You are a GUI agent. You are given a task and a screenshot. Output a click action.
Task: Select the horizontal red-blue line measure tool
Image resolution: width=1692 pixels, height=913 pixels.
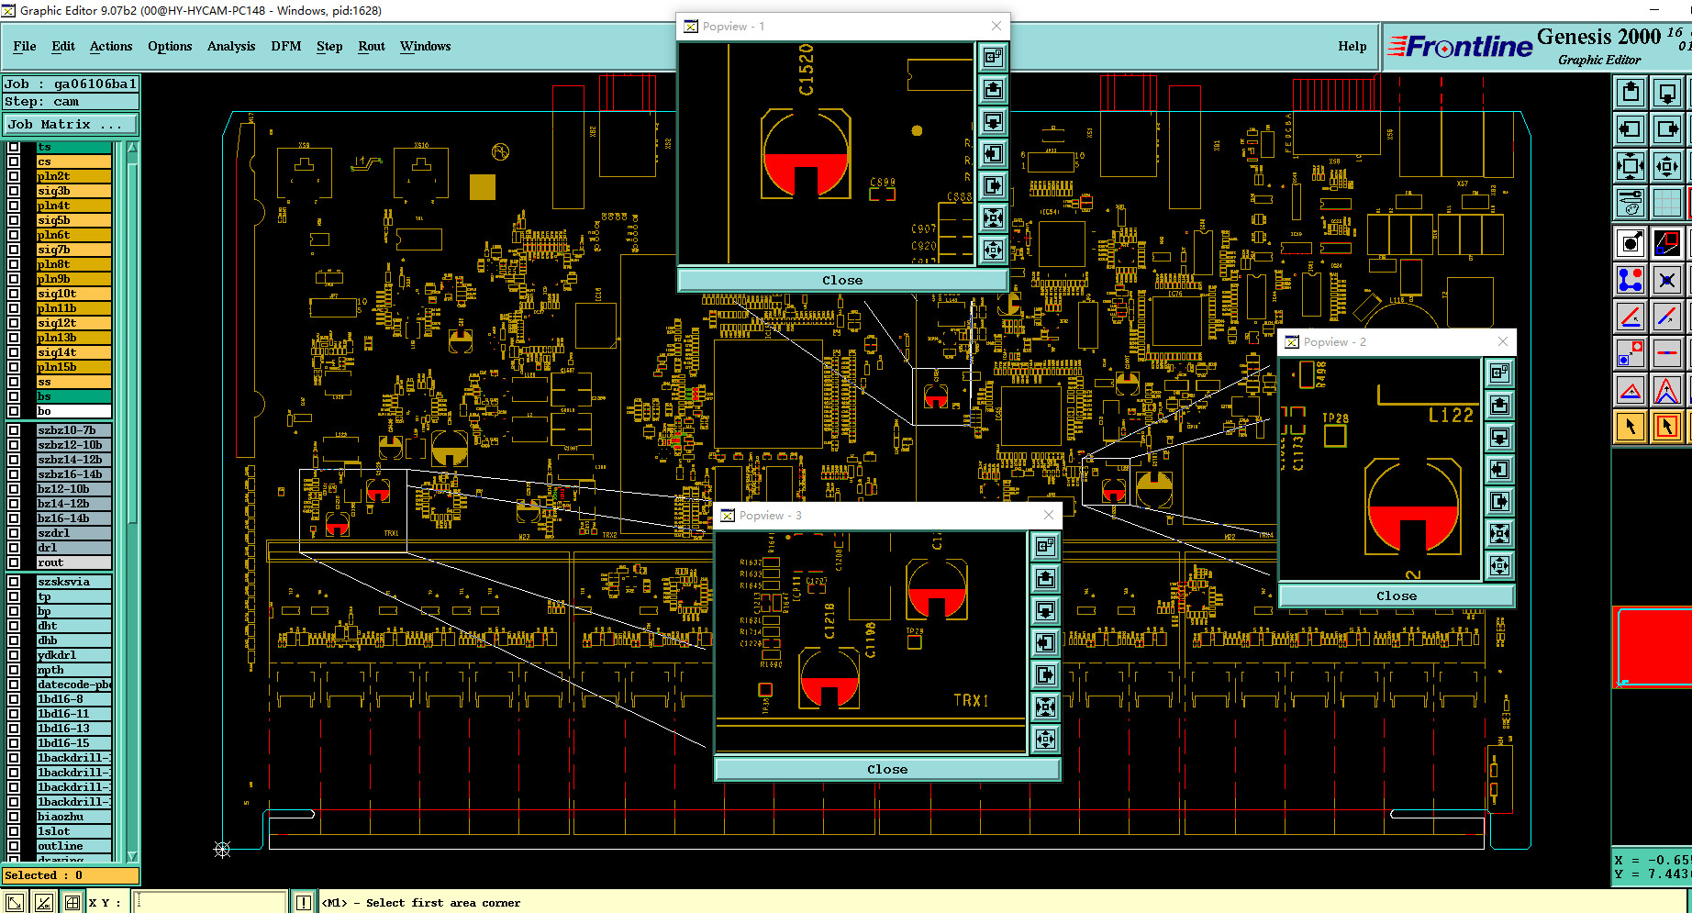1667,352
